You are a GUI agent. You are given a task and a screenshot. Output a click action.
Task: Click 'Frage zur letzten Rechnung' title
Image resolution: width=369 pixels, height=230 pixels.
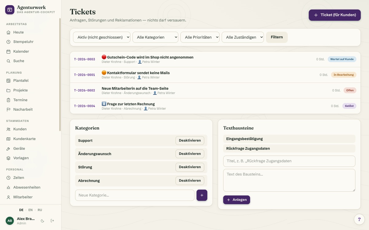(x=131, y=104)
